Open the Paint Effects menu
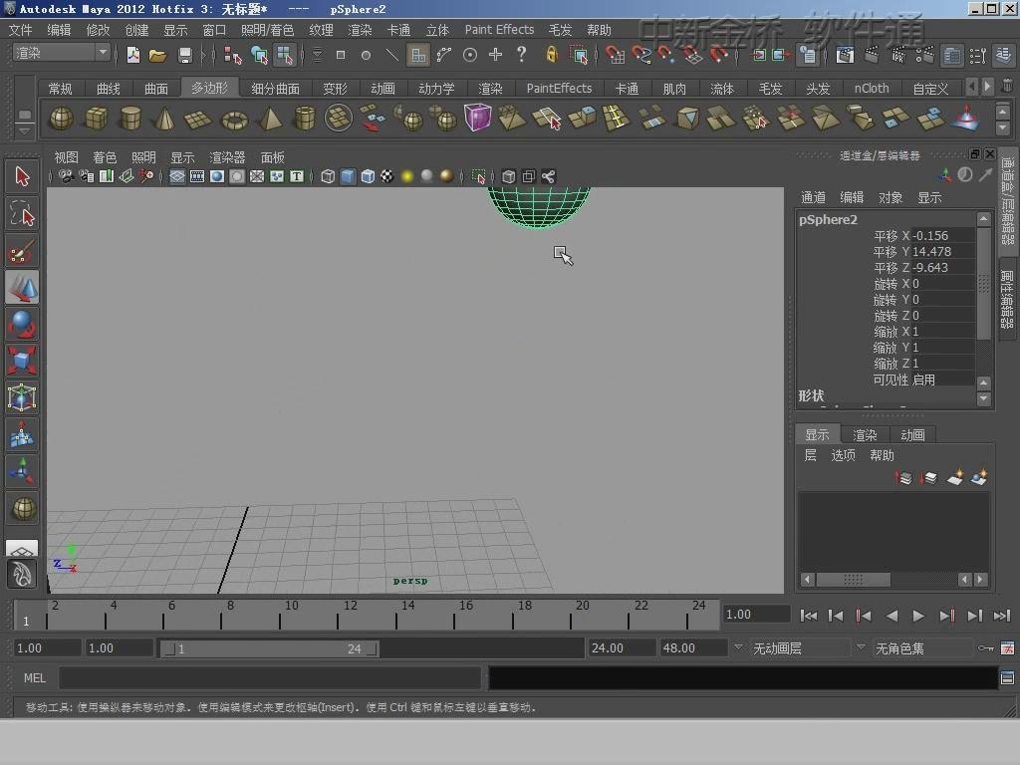Screen dimensions: 1020x765 coord(499,30)
